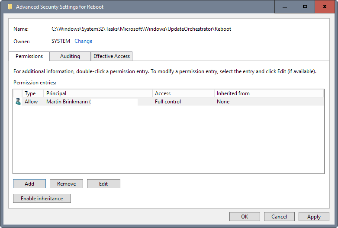Apply the permission changes
The width and height of the screenshot is (338, 228).
(314, 217)
